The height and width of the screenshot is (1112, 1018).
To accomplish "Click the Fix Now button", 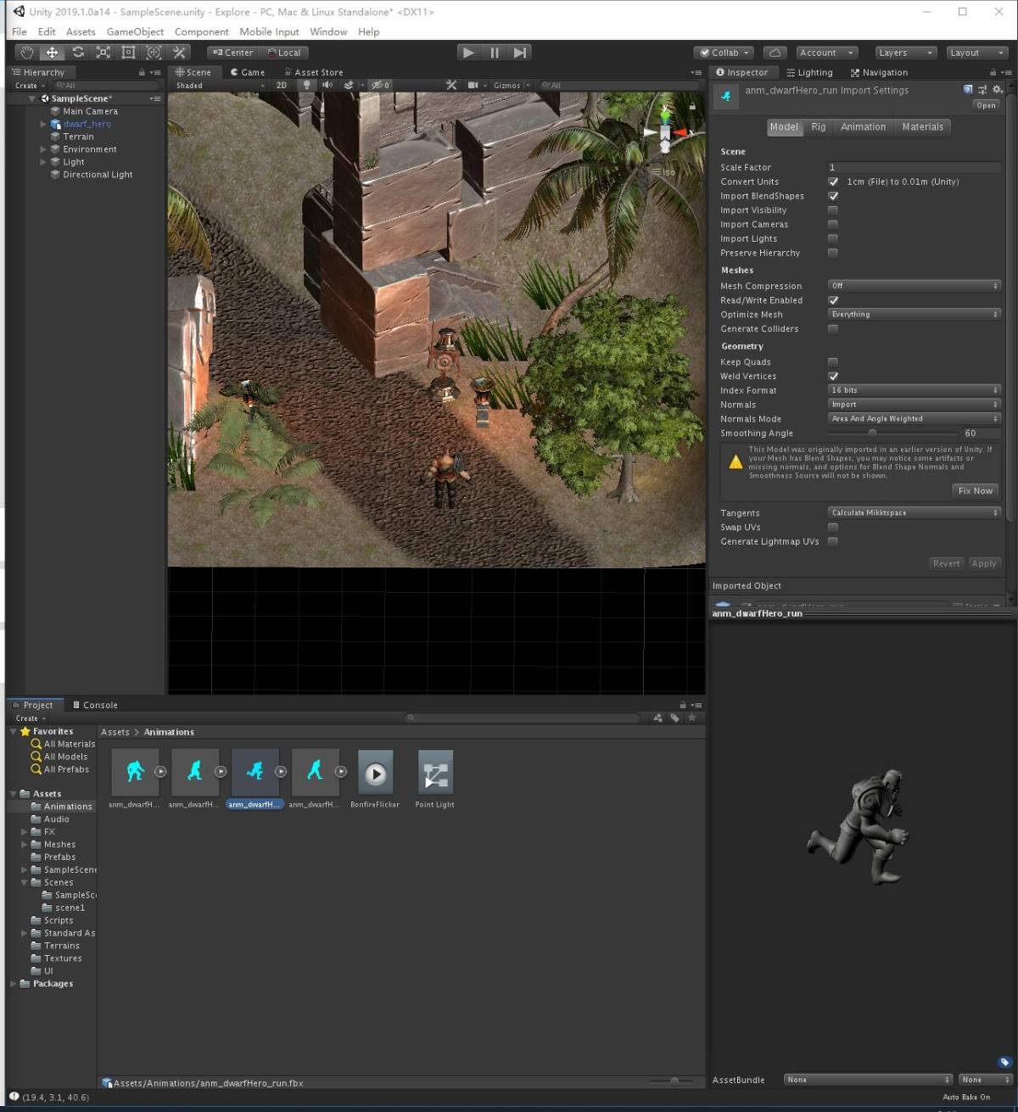I will (x=975, y=491).
